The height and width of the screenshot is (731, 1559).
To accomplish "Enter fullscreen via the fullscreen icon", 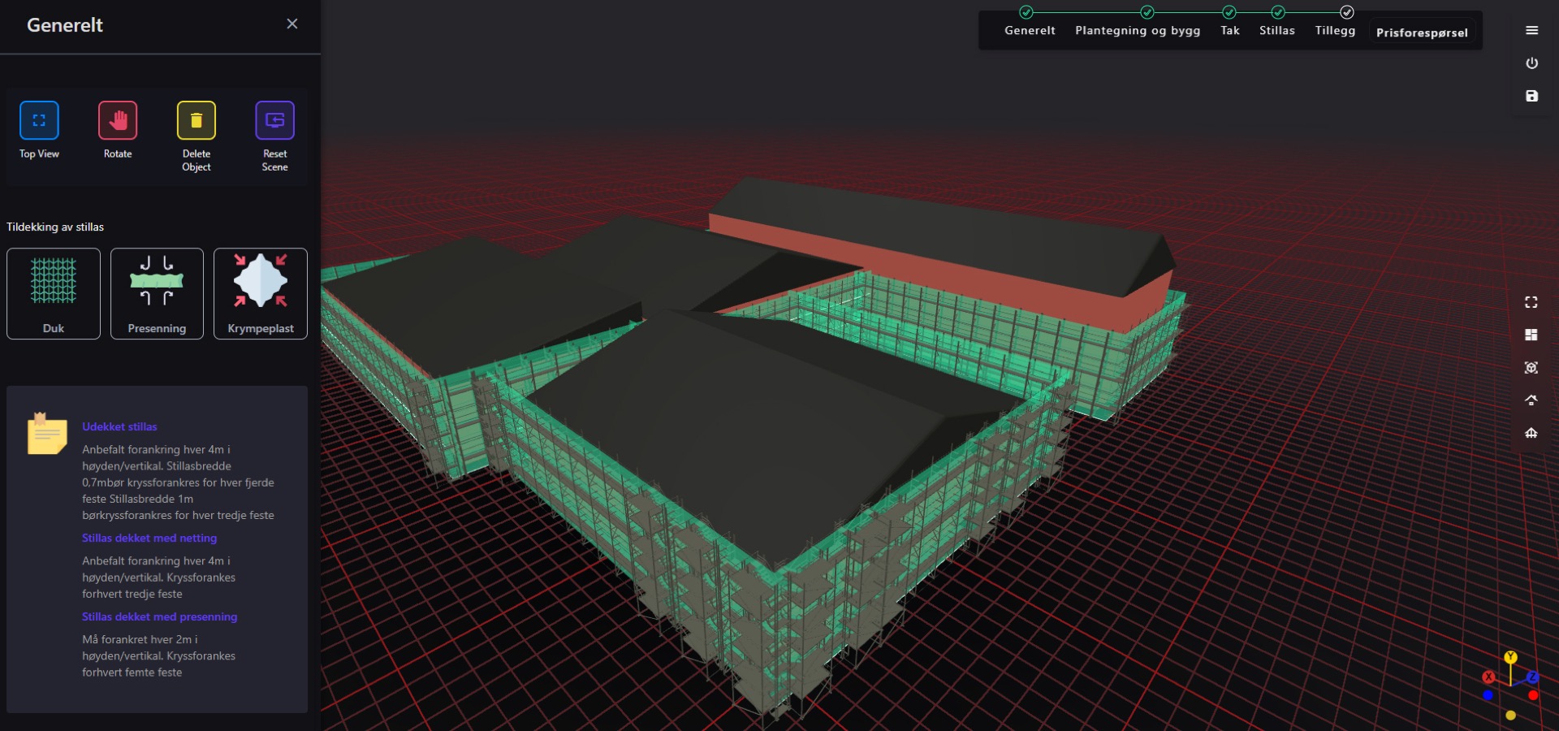I will pos(1532,302).
